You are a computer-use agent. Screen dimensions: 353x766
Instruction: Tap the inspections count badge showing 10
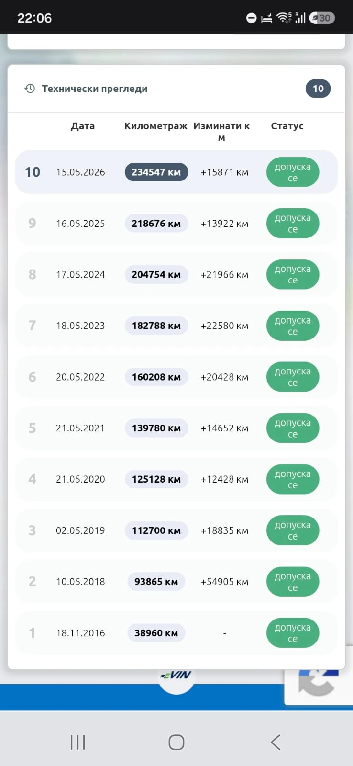(x=318, y=89)
